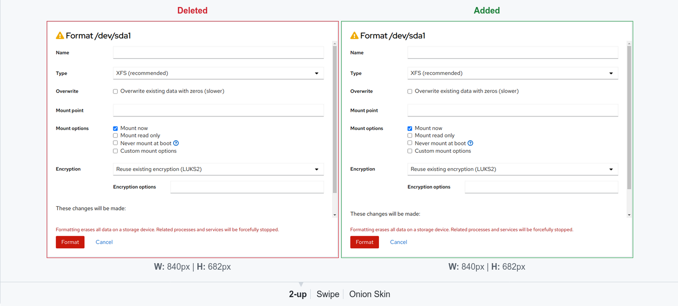
Task: Open help for Never mount at boot in Added image
Action: pos(470,143)
